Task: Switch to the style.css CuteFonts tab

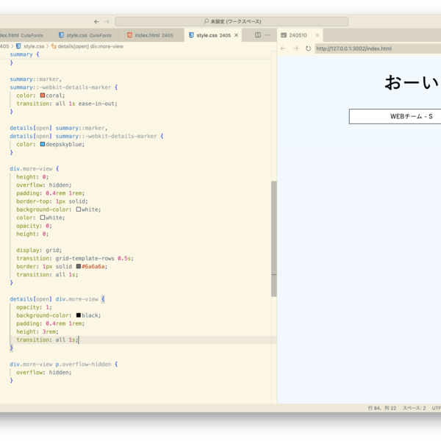Action: point(88,35)
